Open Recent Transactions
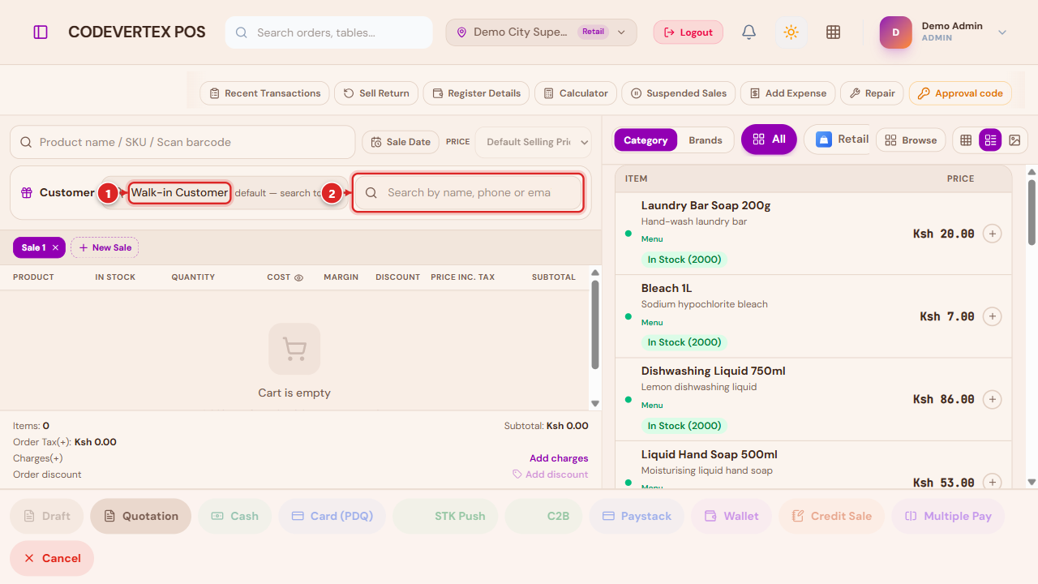 click(x=265, y=93)
